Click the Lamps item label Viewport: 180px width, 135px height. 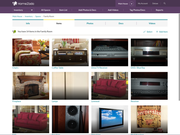pyautogui.click(x=55, y=101)
